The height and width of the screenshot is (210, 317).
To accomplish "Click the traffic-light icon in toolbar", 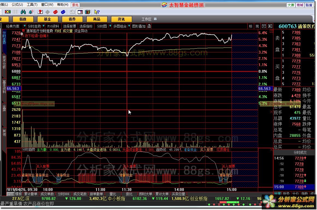I will click(8, 12).
